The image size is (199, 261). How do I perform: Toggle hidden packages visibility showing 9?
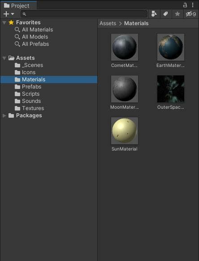tap(191, 14)
